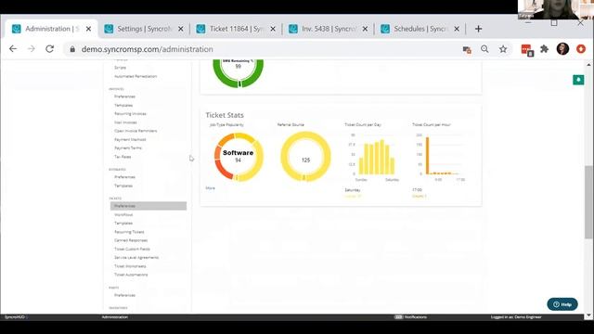Close the Schedules tab
The height and width of the screenshot is (334, 594).
pos(457,29)
